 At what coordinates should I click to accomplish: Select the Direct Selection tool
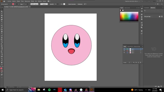(x=2, y=11)
